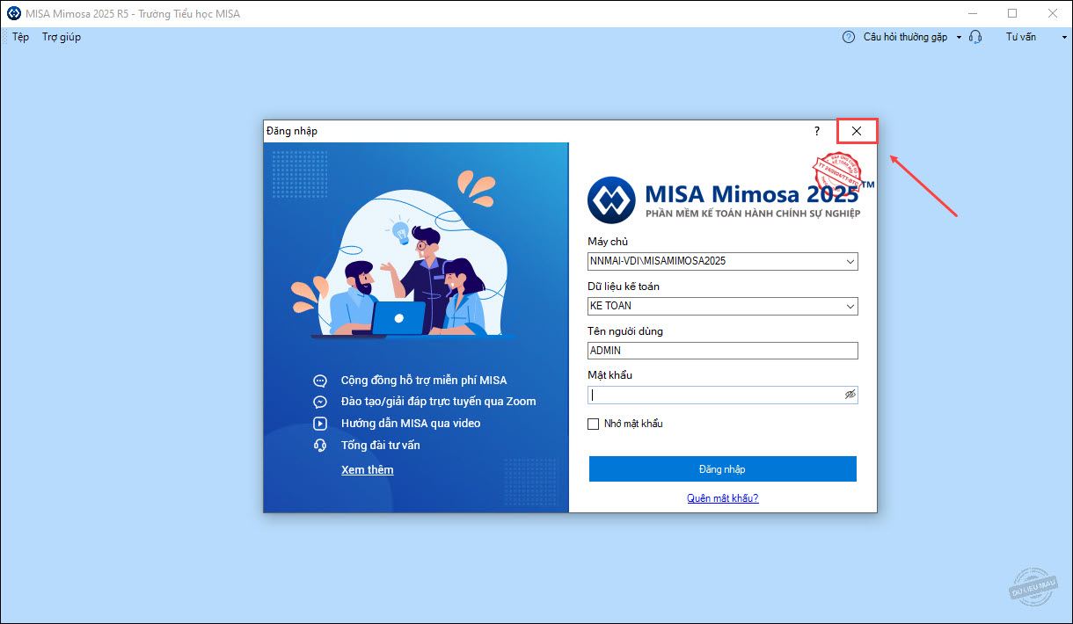Minimize the MISA Mimosa main window
The width and height of the screenshot is (1073, 624).
pos(972,13)
